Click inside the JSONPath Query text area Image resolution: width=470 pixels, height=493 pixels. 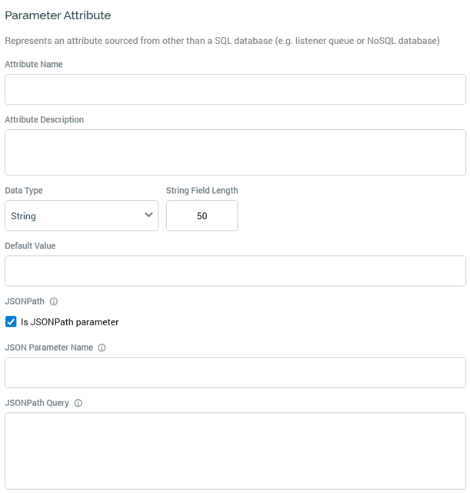235,451
